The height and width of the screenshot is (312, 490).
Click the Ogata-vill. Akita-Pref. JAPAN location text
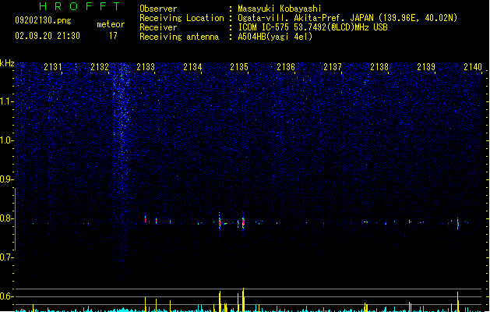tap(347, 18)
